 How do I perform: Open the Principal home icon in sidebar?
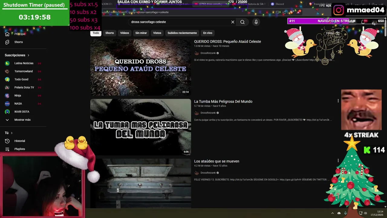point(7,34)
